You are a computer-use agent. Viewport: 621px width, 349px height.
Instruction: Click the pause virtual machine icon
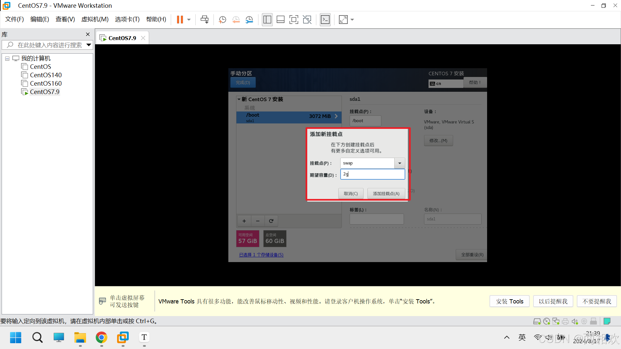pyautogui.click(x=180, y=20)
